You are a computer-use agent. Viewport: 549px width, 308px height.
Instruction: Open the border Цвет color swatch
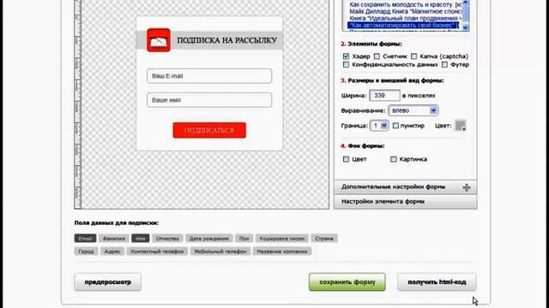tap(461, 126)
